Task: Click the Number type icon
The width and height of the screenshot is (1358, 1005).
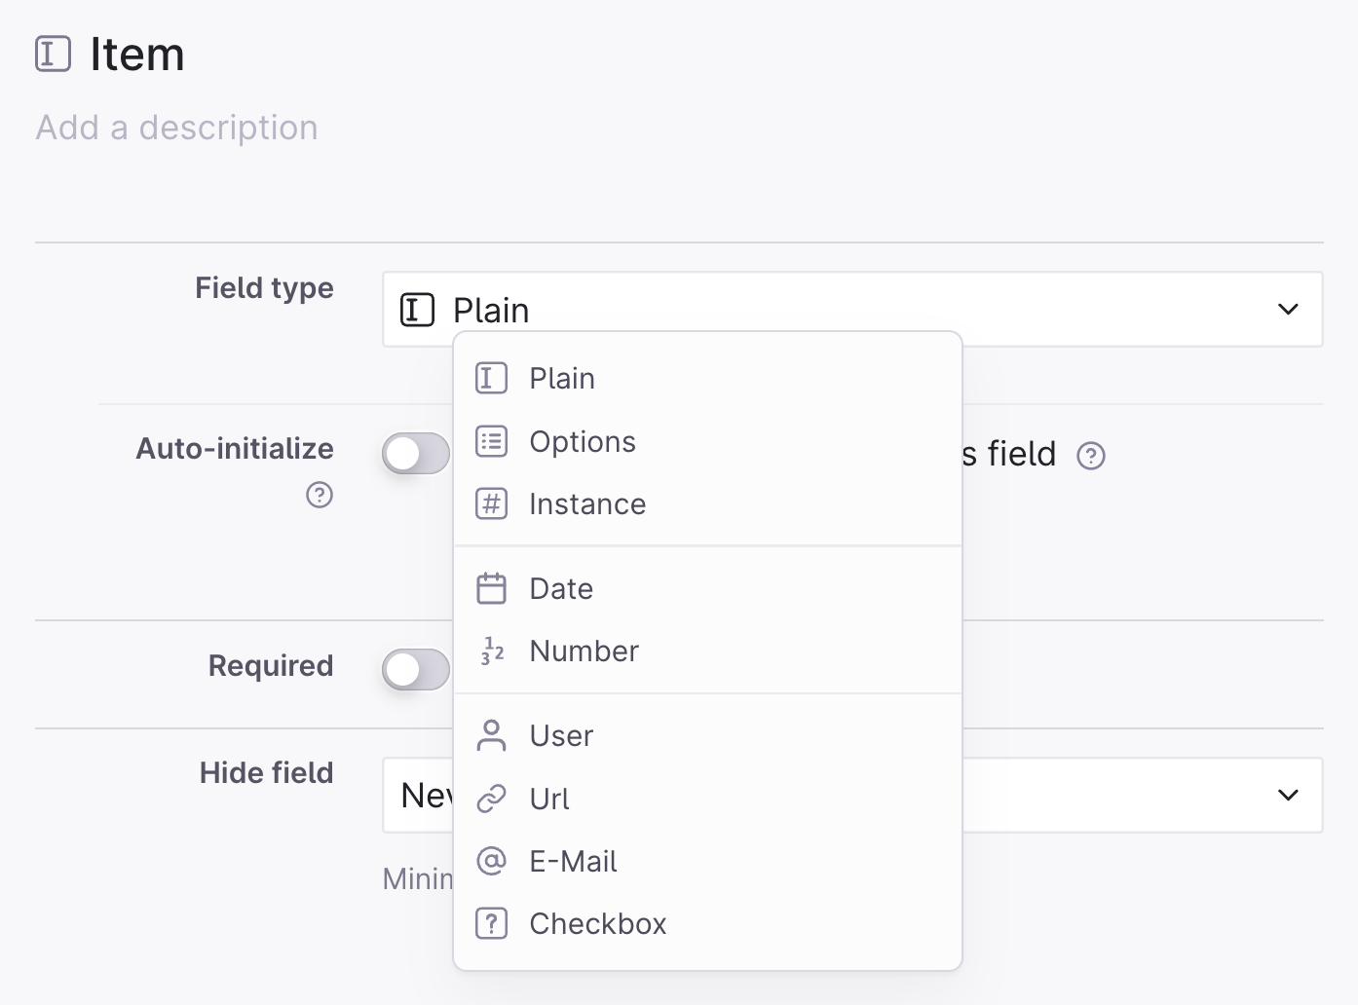Action: point(491,651)
